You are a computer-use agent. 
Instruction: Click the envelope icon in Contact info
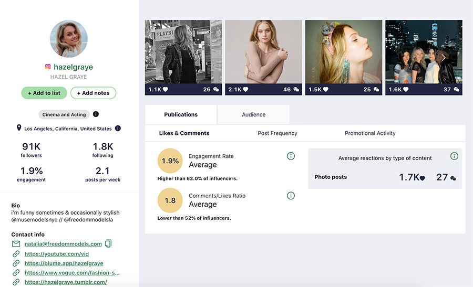pos(16,244)
